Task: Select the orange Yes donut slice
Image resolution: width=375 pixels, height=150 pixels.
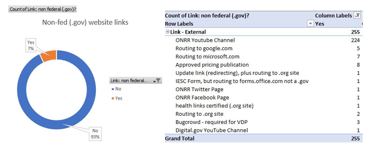Action: click(49, 56)
